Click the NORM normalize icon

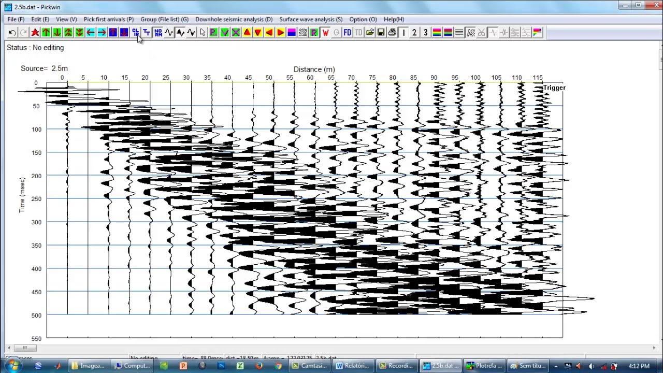[158, 33]
